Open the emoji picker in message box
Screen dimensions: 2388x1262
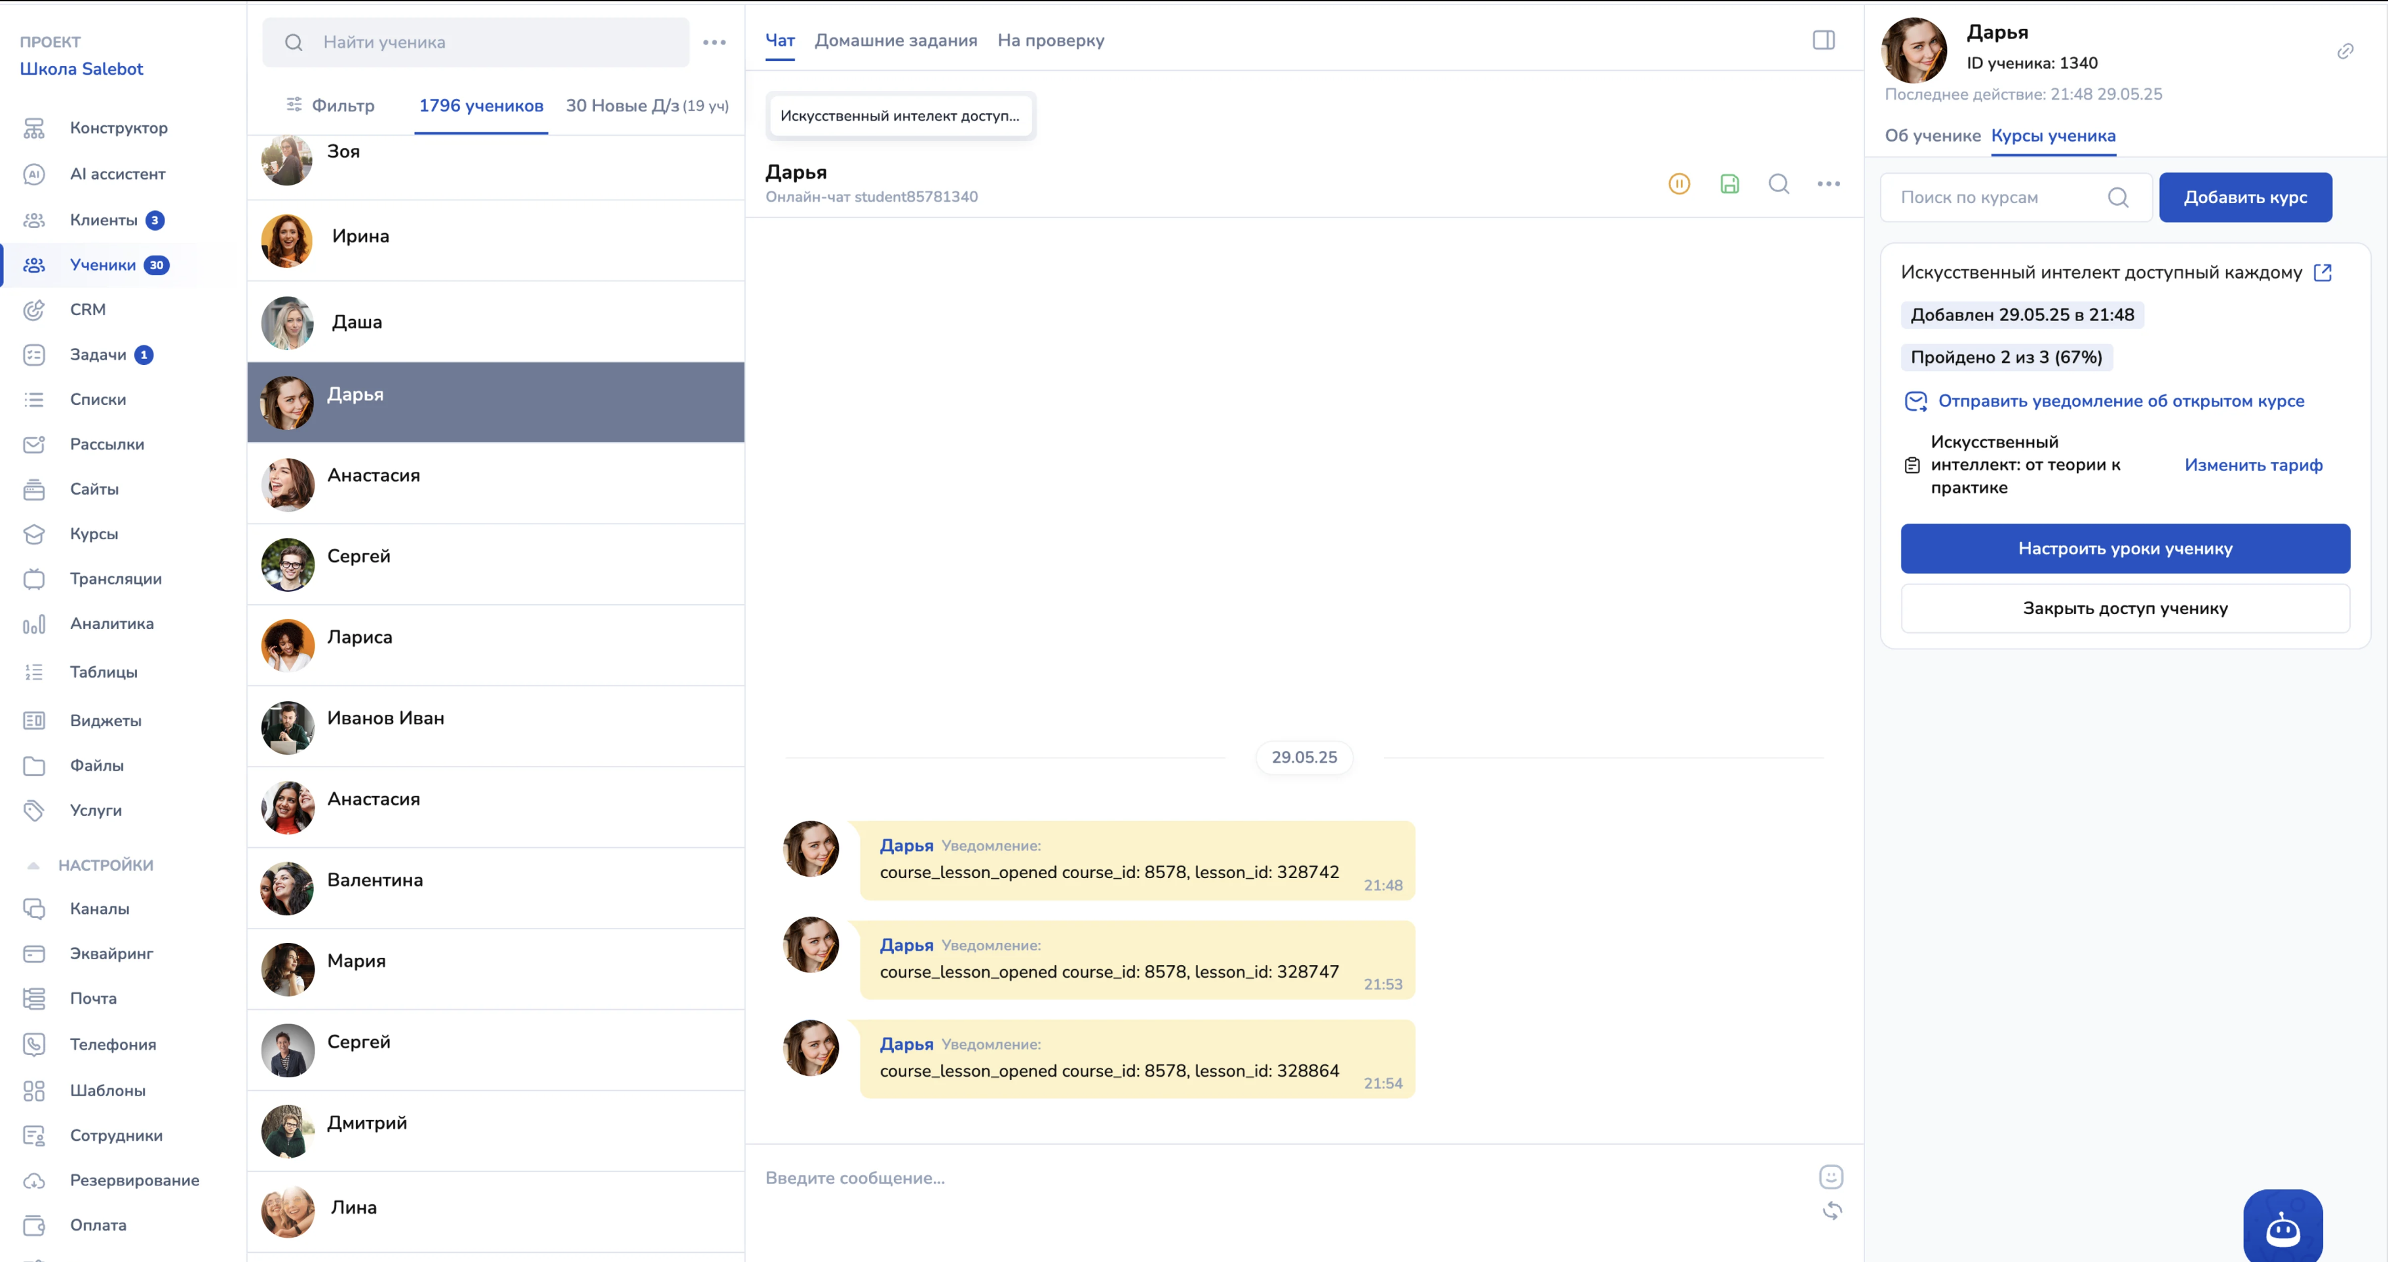(x=1831, y=1177)
